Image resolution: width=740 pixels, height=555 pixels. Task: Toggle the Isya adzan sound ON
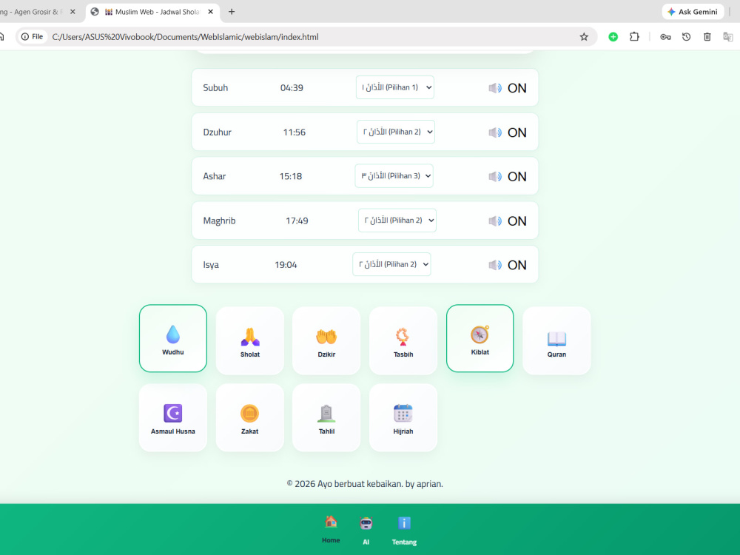pyautogui.click(x=508, y=265)
